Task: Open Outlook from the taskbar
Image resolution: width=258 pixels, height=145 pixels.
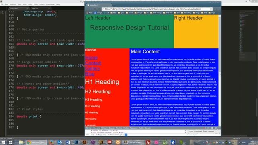Action: point(60,142)
